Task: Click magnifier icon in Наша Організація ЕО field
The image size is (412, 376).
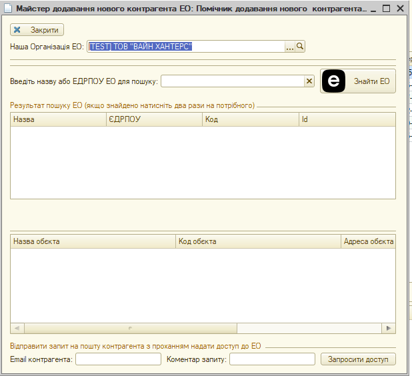Action: (299, 47)
